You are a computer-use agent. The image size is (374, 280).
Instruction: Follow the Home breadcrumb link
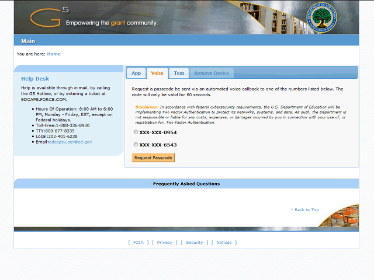(x=54, y=54)
